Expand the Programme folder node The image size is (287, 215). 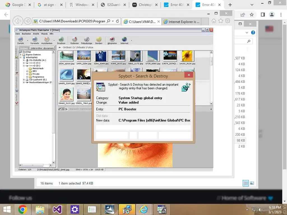(x=27, y=77)
